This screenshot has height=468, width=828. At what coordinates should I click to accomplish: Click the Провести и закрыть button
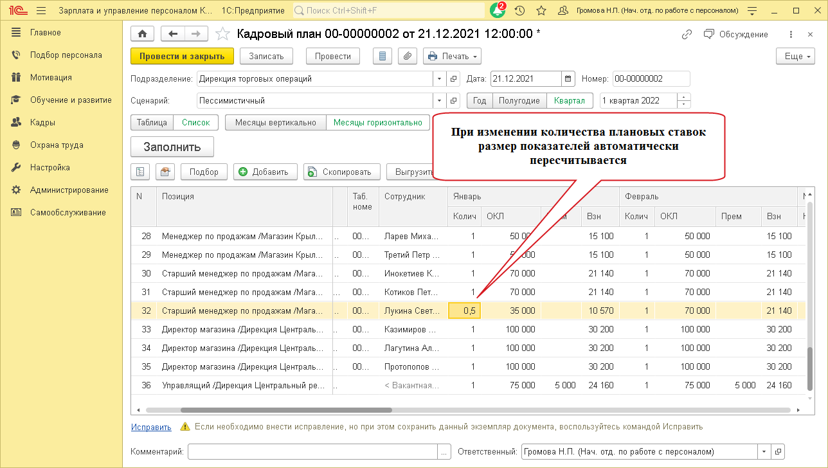point(182,57)
